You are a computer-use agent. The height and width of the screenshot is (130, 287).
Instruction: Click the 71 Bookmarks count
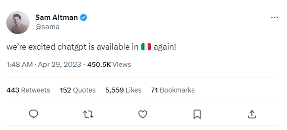tap(173, 90)
